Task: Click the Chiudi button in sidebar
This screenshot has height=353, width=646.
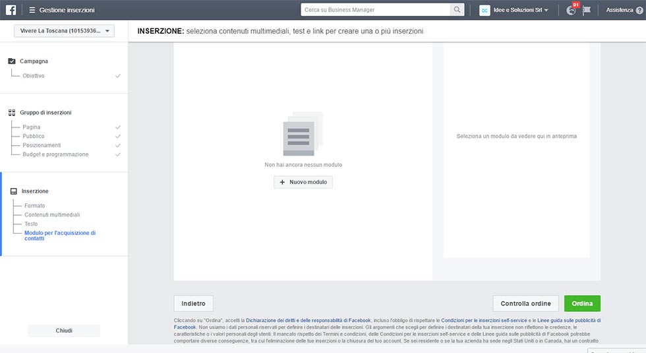Action: [64, 331]
